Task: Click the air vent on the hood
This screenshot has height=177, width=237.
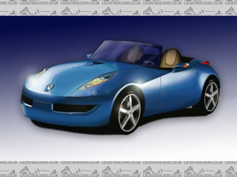Action: point(95,63)
